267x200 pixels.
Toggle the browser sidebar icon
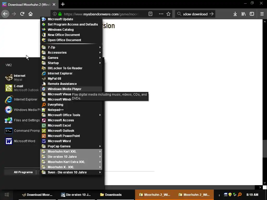[252, 14]
